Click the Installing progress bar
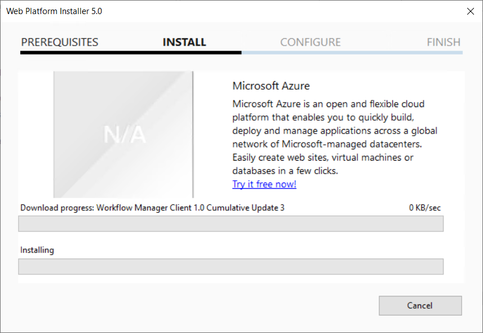483x333 pixels. point(231,267)
